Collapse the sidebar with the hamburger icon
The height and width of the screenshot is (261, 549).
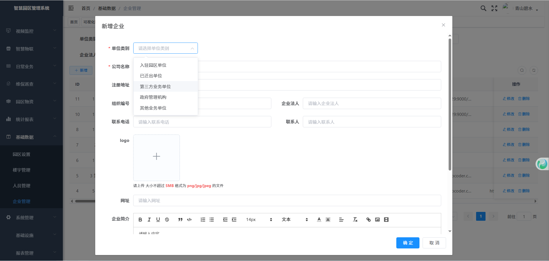pyautogui.click(x=71, y=8)
